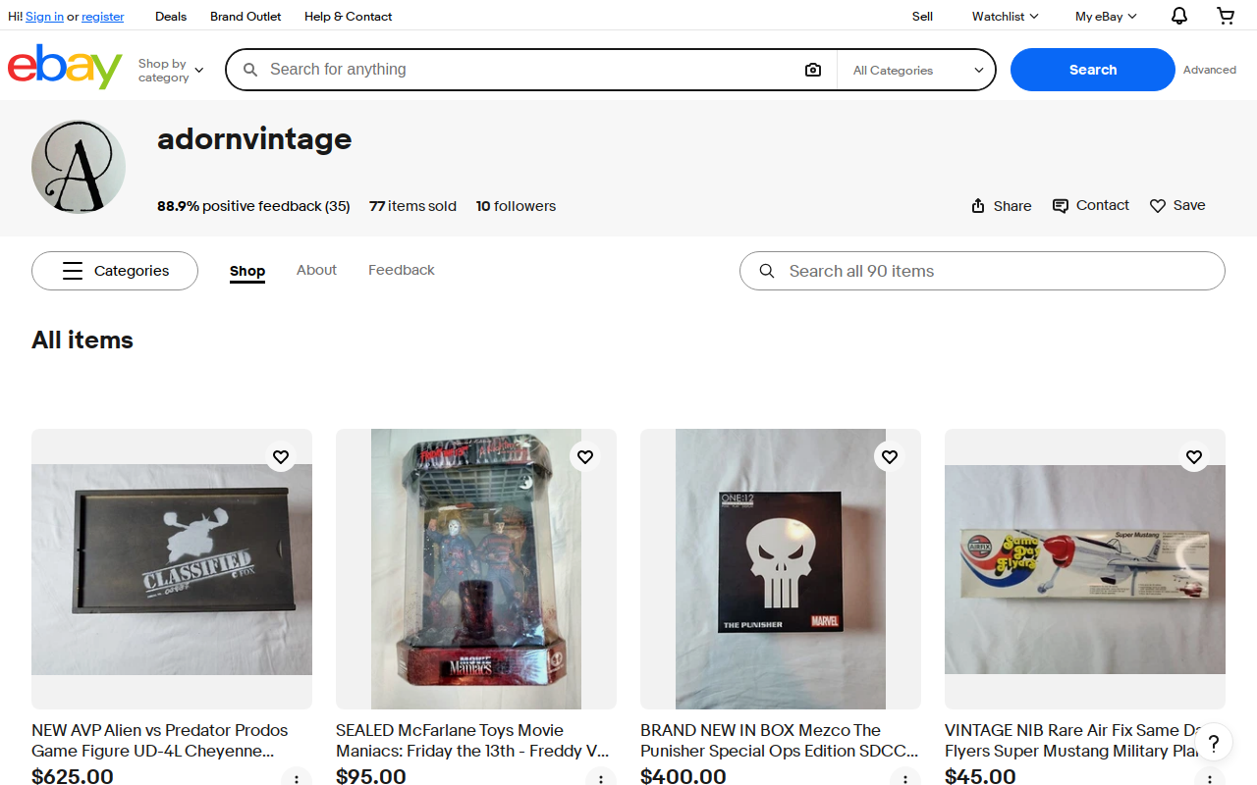
Task: Click the 10 followers text
Action: click(516, 206)
